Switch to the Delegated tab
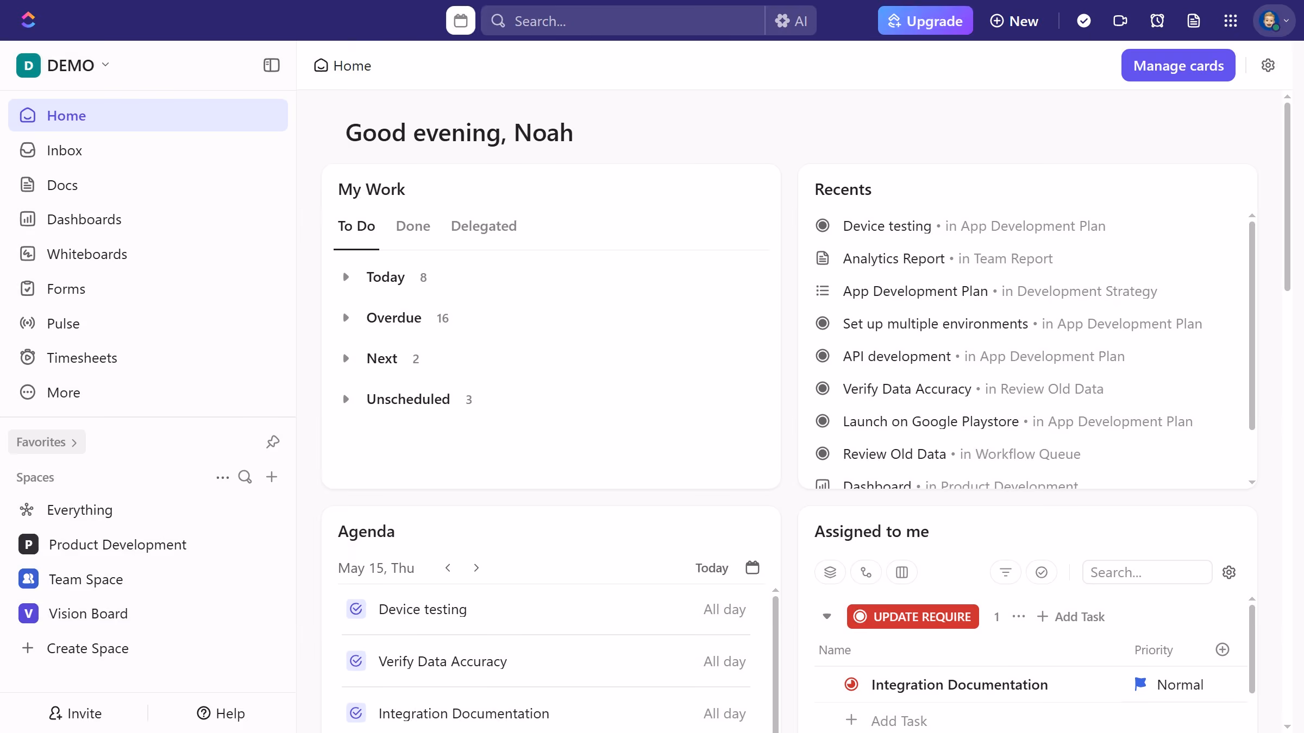The image size is (1304, 733). point(484,226)
